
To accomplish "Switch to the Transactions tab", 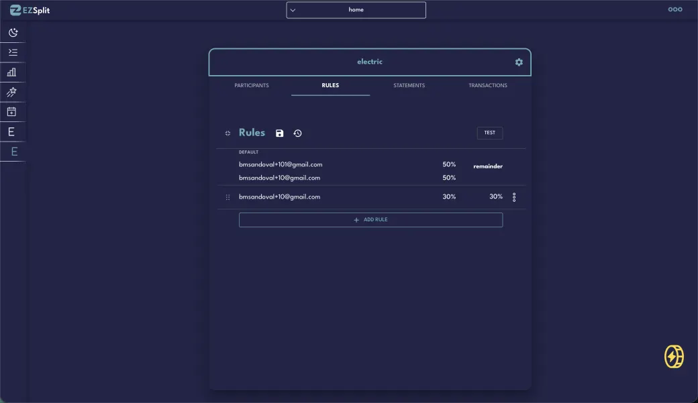I will 487,85.
